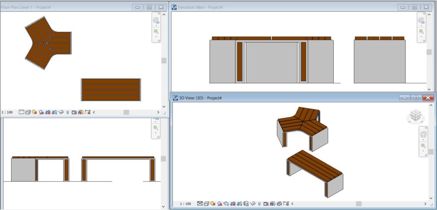
Task: Click the Floor Plan horizontal scrollbar thumb
Action: (x=126, y=112)
